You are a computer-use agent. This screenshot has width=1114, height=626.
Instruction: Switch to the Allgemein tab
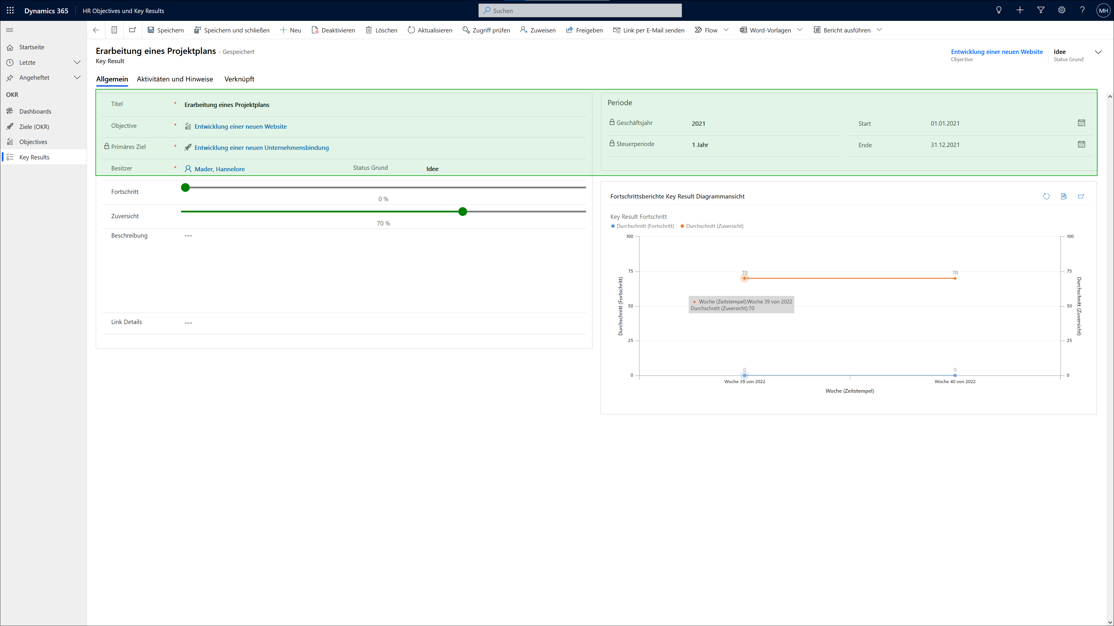(112, 79)
